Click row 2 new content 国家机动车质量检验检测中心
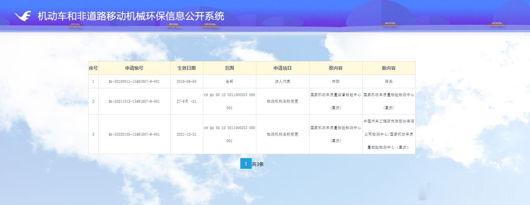Image resolution: width=530 pixels, height=205 pixels. coord(389,101)
